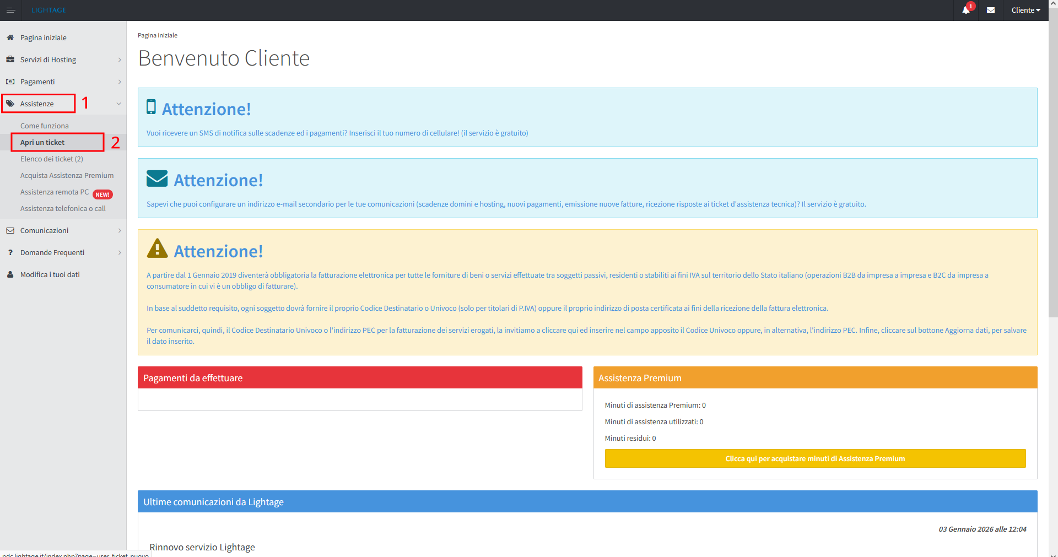Viewport: 1058px width, 557px height.
Task: Click the hamburger menu icon
Action: tap(10, 10)
